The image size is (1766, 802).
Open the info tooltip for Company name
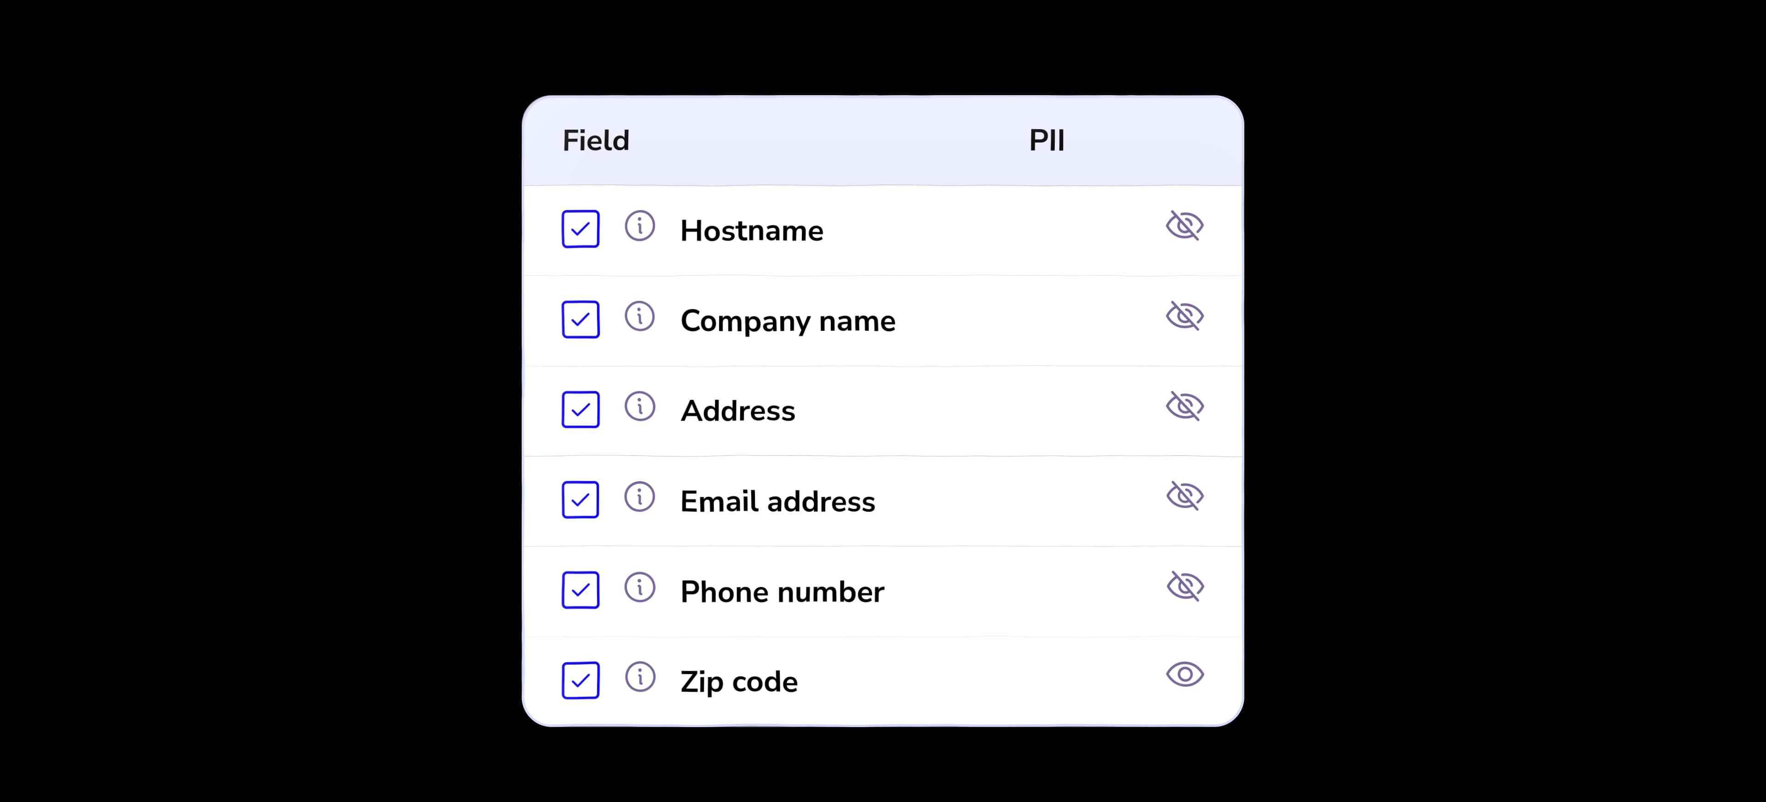(639, 316)
